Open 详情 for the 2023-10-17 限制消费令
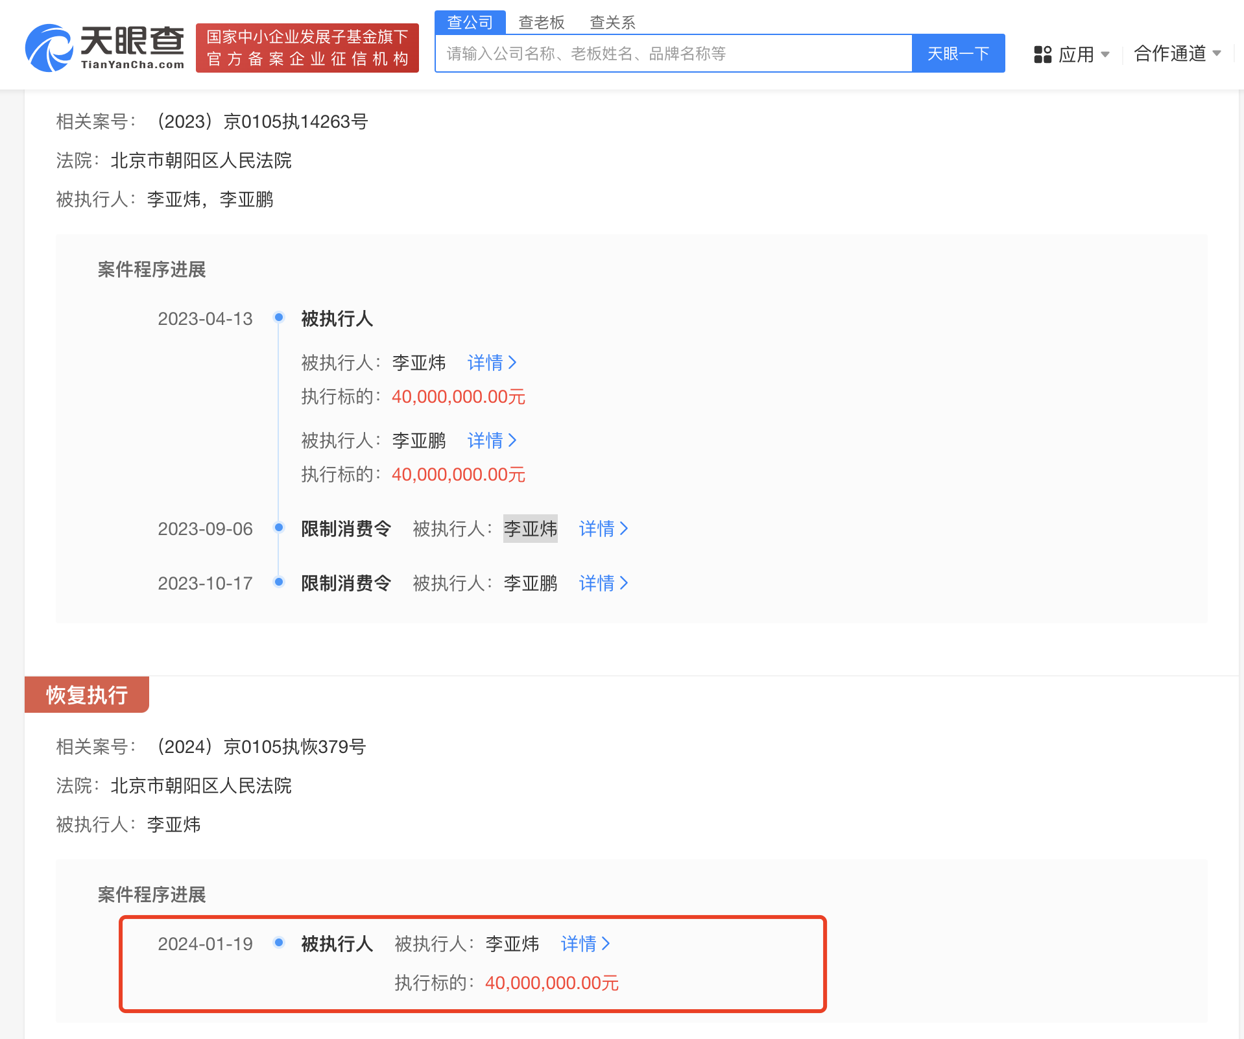This screenshot has width=1244, height=1039. (x=603, y=583)
